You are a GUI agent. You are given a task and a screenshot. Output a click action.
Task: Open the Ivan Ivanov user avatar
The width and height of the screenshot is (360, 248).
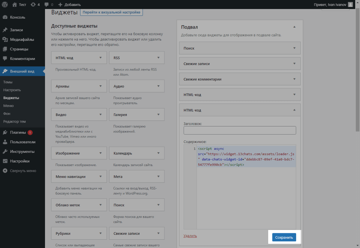(350, 5)
